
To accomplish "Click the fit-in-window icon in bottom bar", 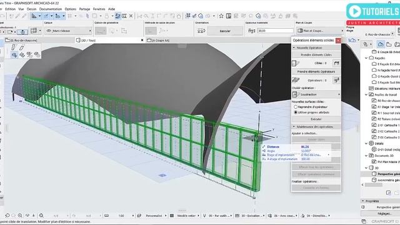I will [41, 216].
